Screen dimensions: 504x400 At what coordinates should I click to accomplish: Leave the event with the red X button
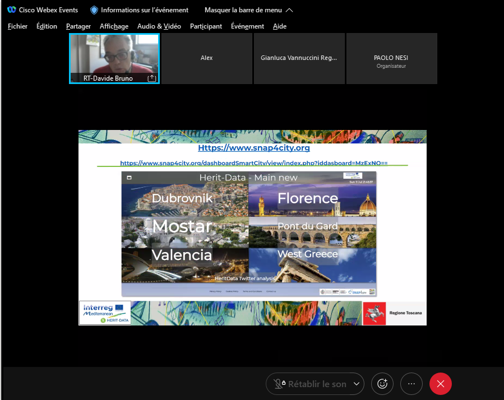[440, 384]
